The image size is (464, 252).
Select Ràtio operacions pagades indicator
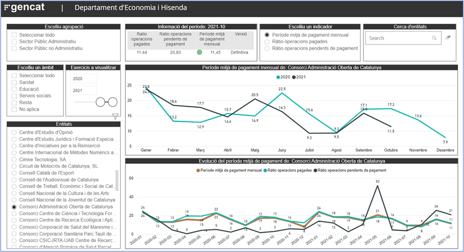tap(267, 42)
